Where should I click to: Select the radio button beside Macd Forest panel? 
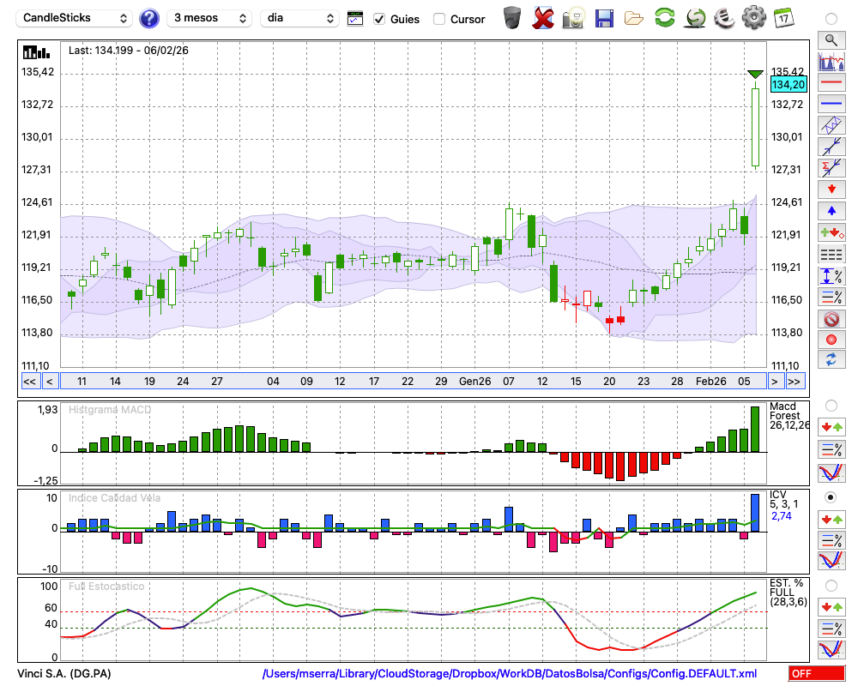pyautogui.click(x=831, y=405)
